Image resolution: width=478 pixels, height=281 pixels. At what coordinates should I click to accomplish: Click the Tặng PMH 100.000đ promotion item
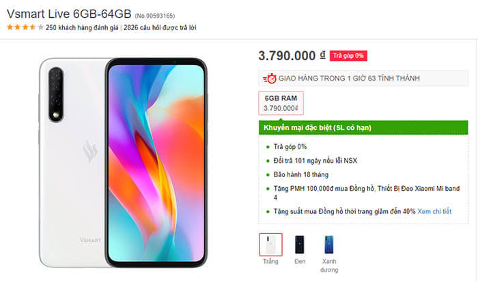click(367, 193)
